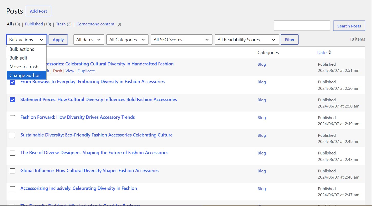Tick the 'Accessorizing Inclusively' post checkbox
The height and width of the screenshot is (206, 372).
[12, 189]
